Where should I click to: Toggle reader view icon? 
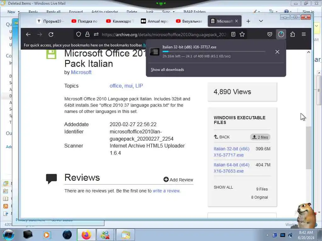point(233,34)
